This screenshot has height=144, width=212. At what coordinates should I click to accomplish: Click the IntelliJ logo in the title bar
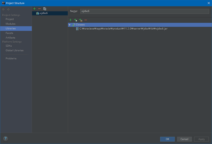click(3, 3)
